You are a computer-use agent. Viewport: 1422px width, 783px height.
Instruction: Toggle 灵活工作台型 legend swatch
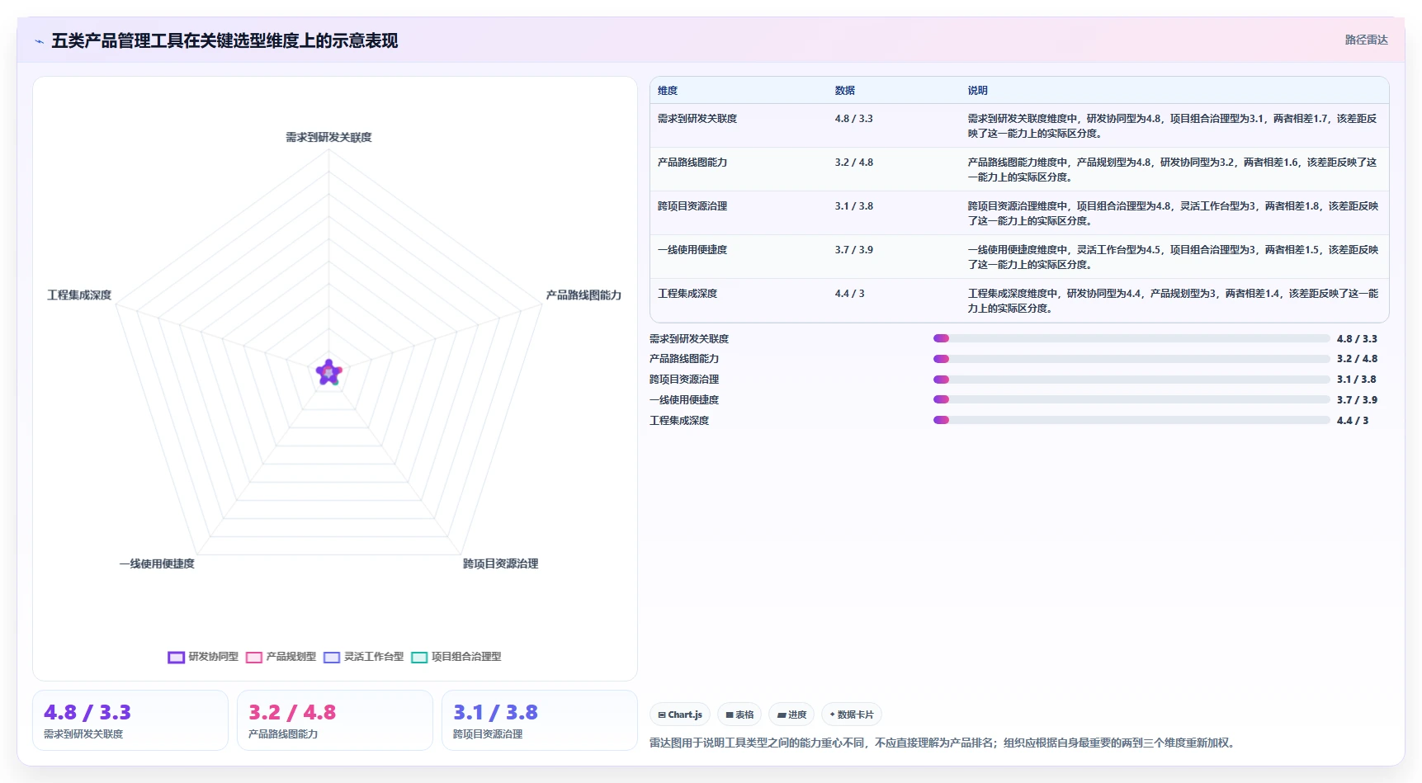pos(332,658)
